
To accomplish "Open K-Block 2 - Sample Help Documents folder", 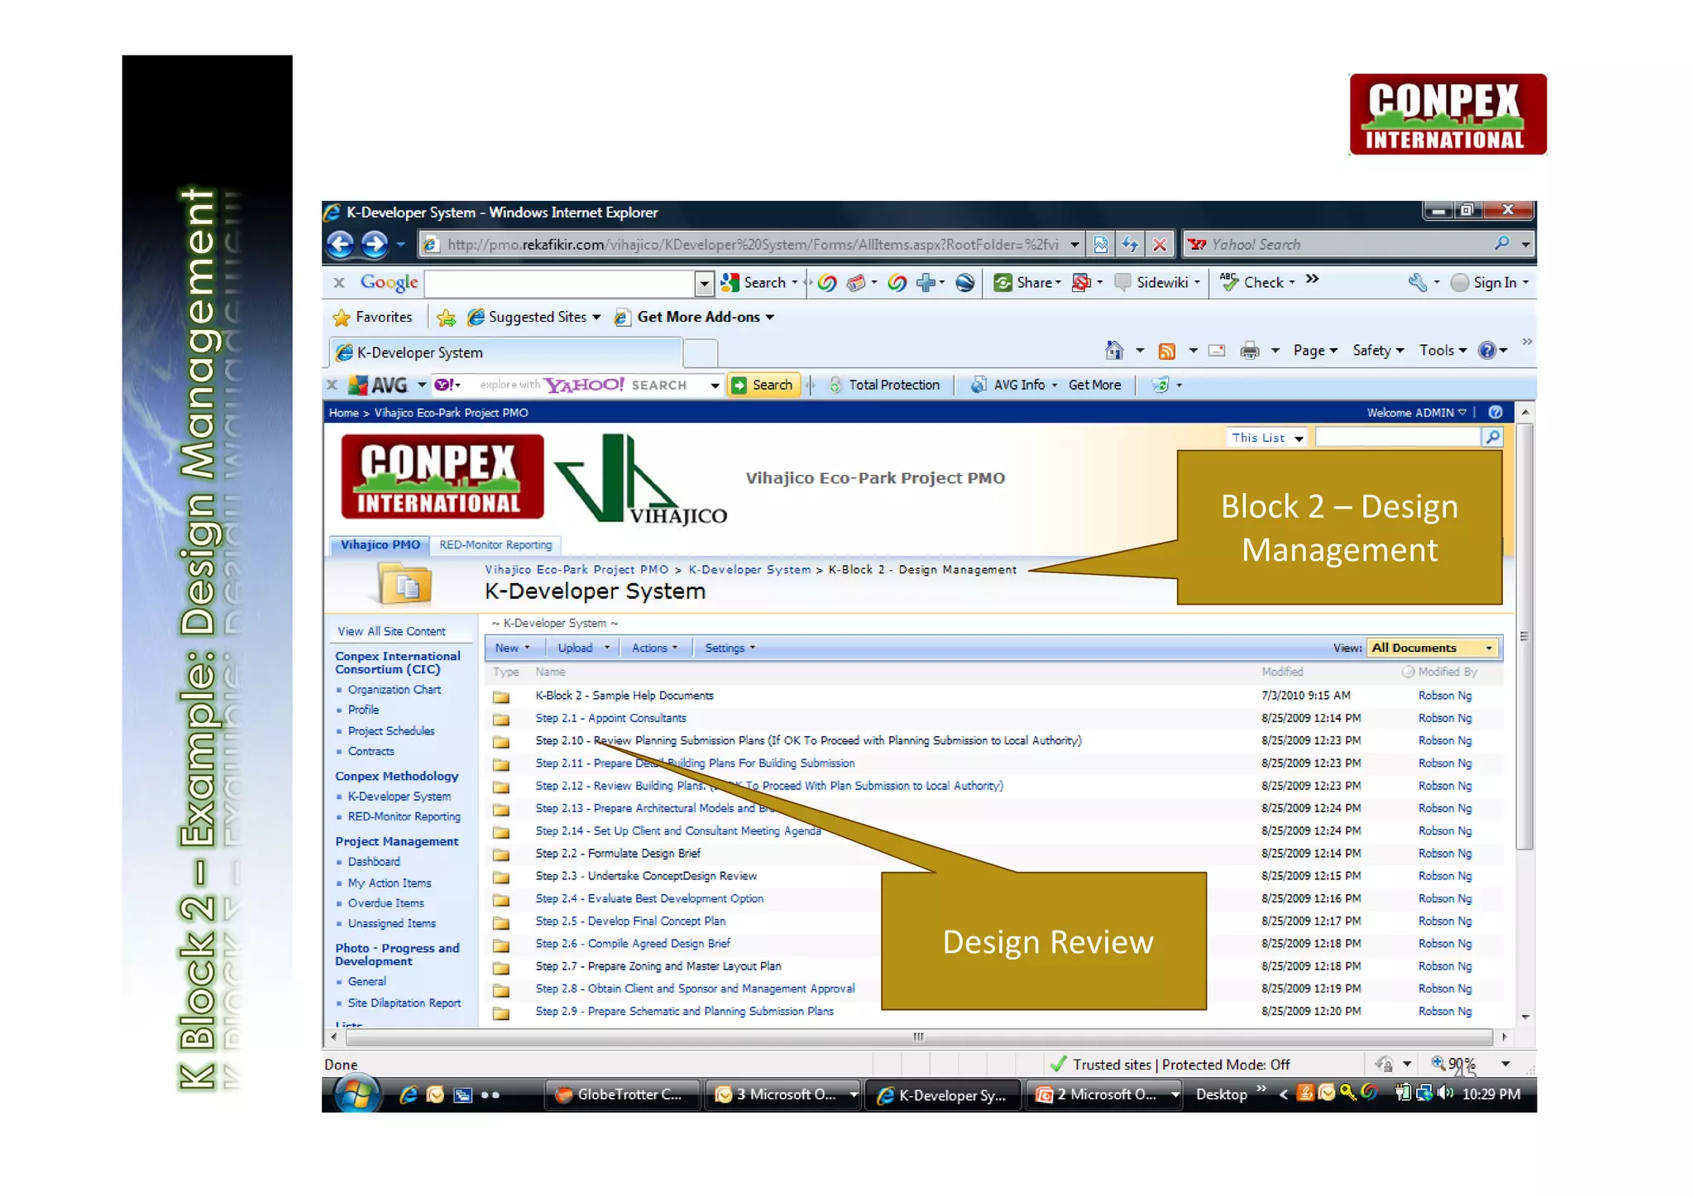I will [x=624, y=696].
